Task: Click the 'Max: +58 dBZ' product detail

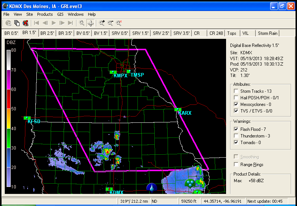Action: (x=248, y=181)
